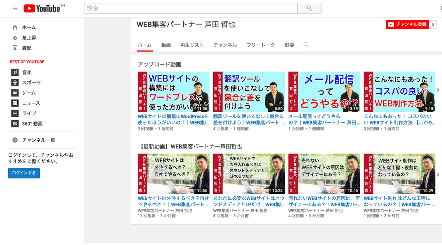Image resolution: width=442 pixels, height=245 pixels.
Task: Click the subscriber count 8 badge
Action: pos(433,25)
